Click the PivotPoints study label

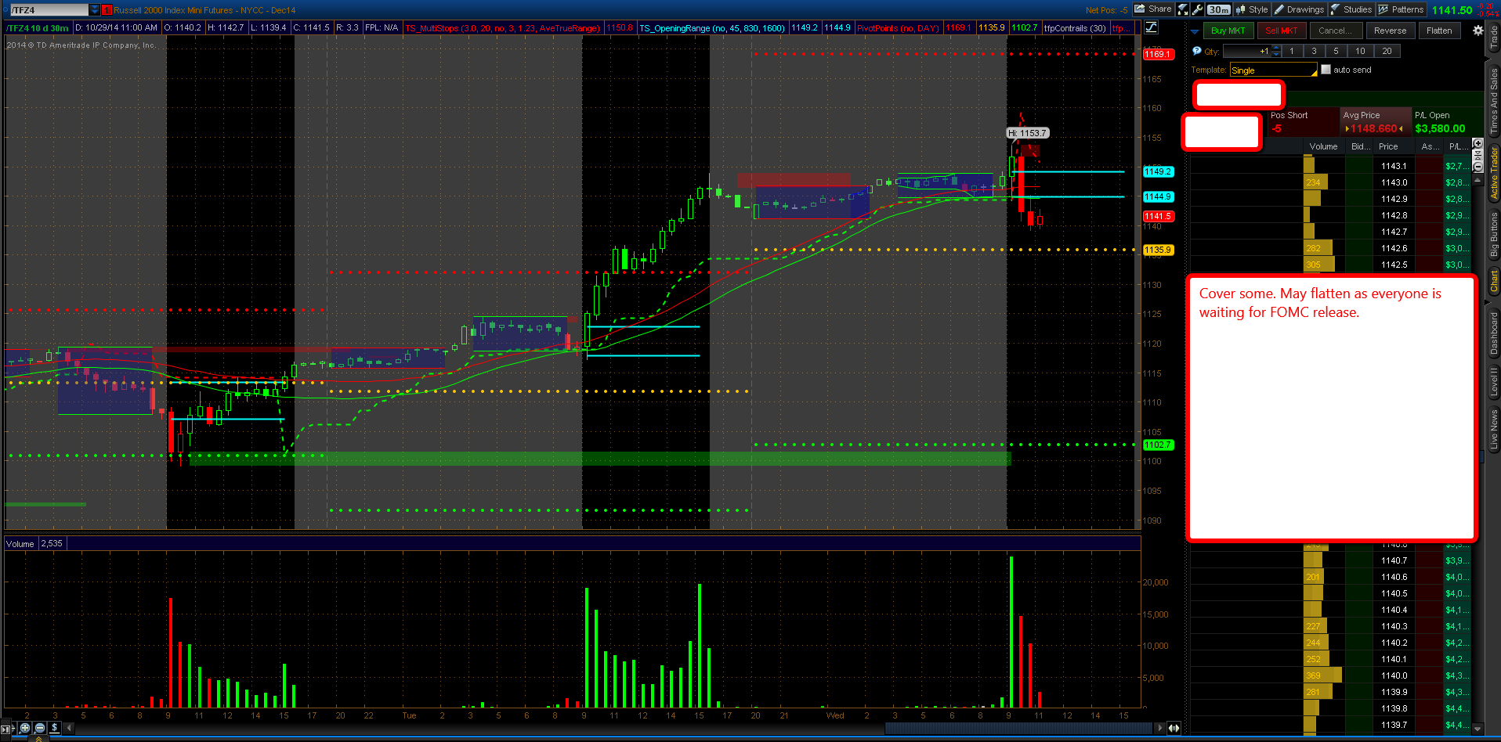pos(898,28)
